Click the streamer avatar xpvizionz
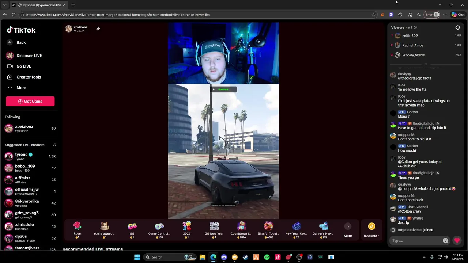This screenshot has width=468, height=263. [x=69, y=29]
